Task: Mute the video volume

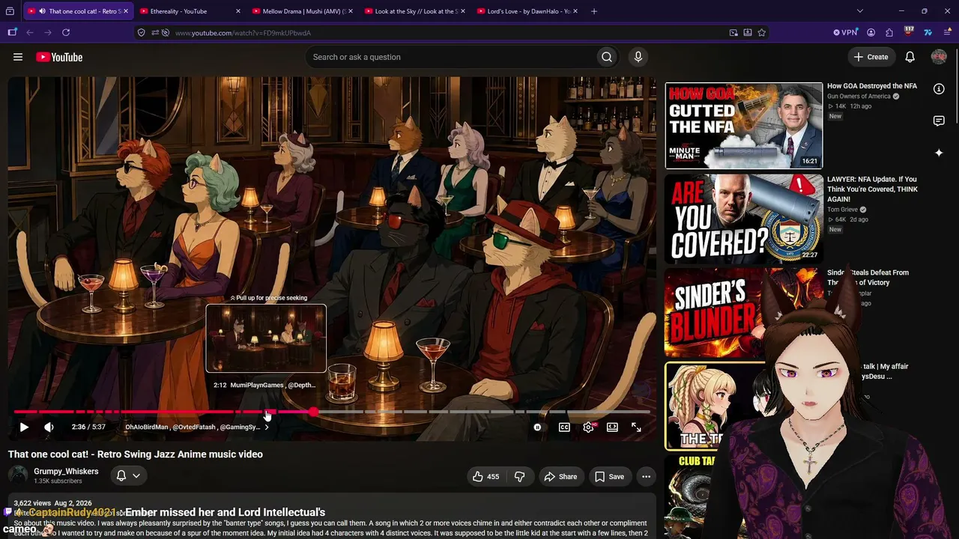Action: coord(49,427)
